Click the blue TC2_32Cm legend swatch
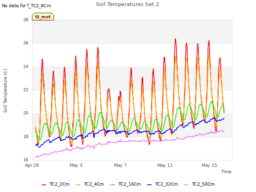The width and height of the screenshot is (256, 192). click(x=149, y=185)
